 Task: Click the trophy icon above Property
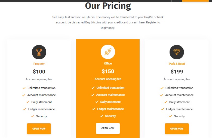coord(39,52)
